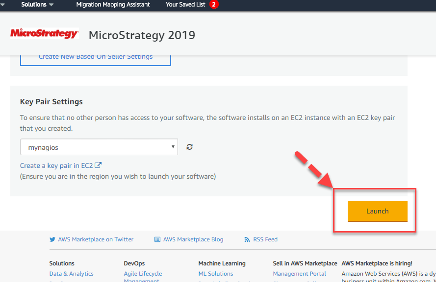Open ML Solutions footer link

coord(216,274)
